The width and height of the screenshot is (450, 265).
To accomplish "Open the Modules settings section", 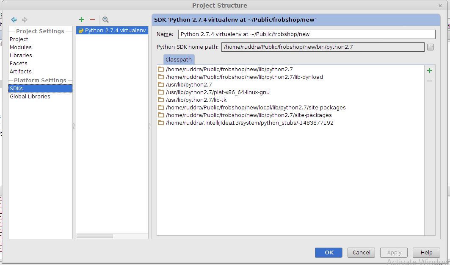I will 21,47.
